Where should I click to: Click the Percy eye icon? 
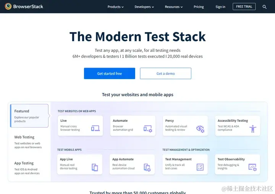pos(200,129)
